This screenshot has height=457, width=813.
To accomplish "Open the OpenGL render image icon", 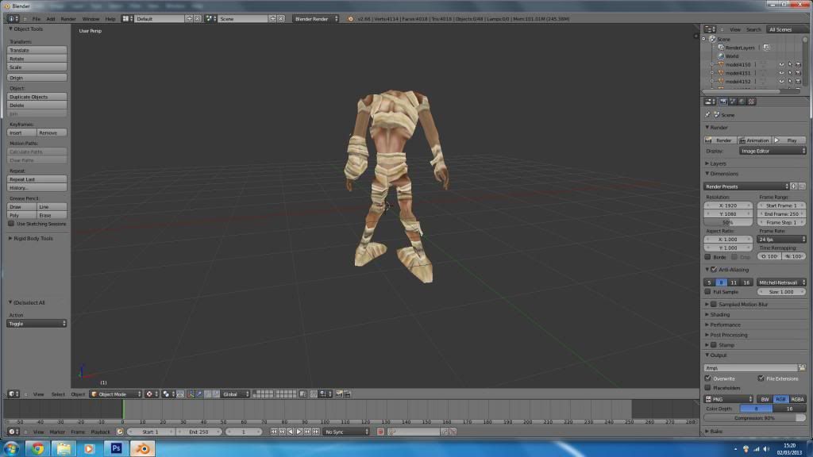I will 338,394.
